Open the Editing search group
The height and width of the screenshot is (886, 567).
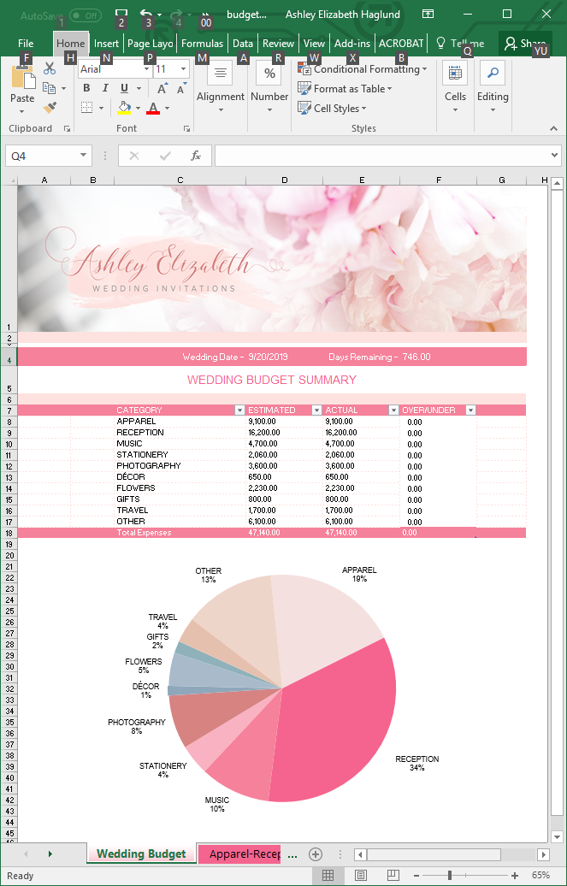tap(493, 87)
